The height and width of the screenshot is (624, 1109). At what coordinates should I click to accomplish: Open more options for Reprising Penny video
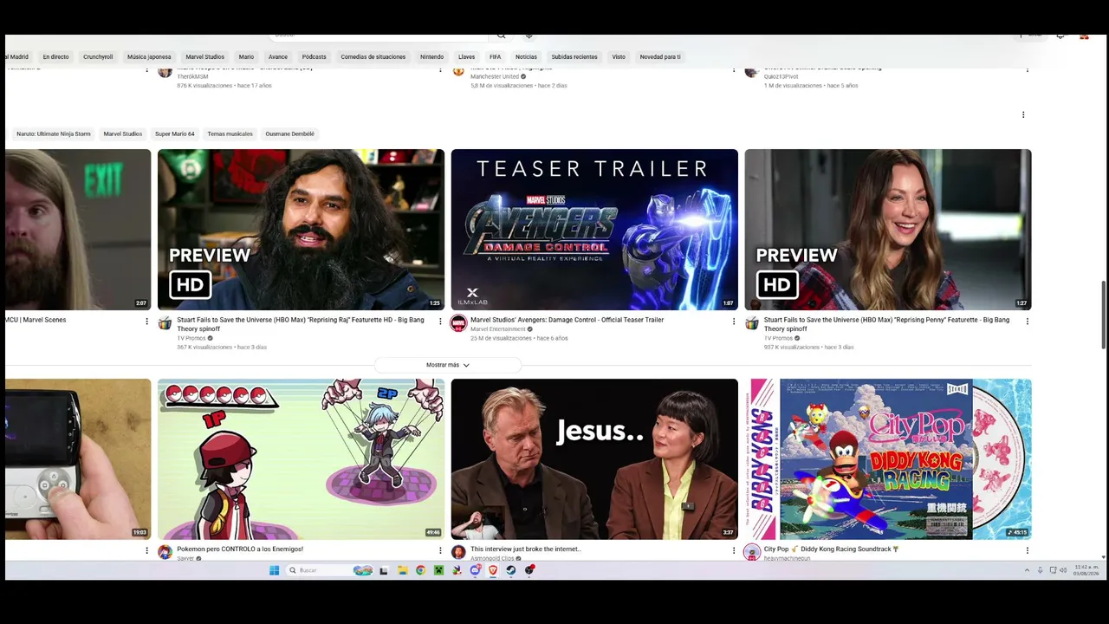click(1028, 322)
